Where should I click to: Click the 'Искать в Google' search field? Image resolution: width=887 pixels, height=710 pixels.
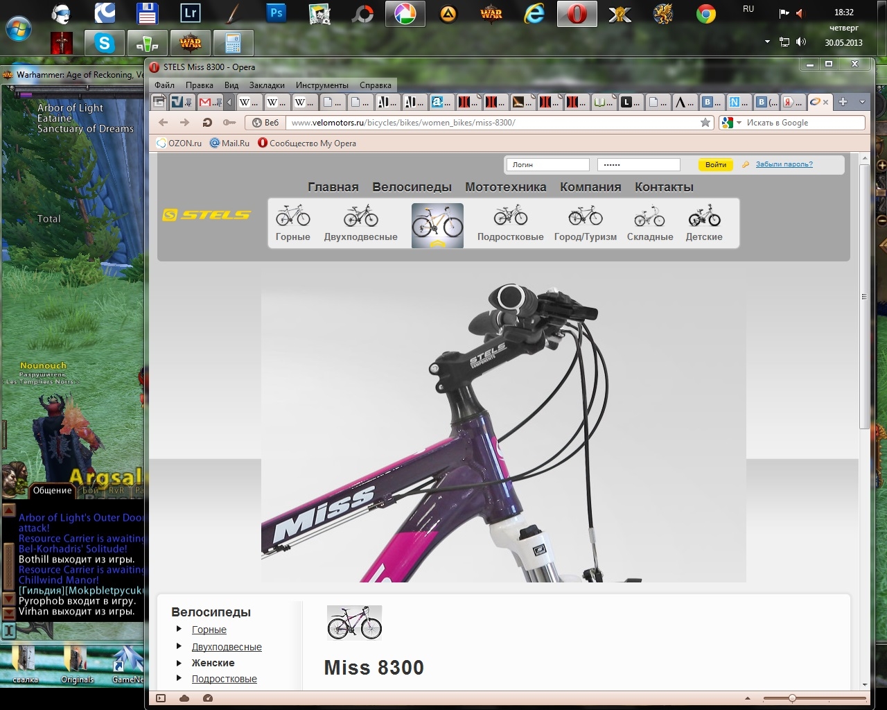click(804, 123)
